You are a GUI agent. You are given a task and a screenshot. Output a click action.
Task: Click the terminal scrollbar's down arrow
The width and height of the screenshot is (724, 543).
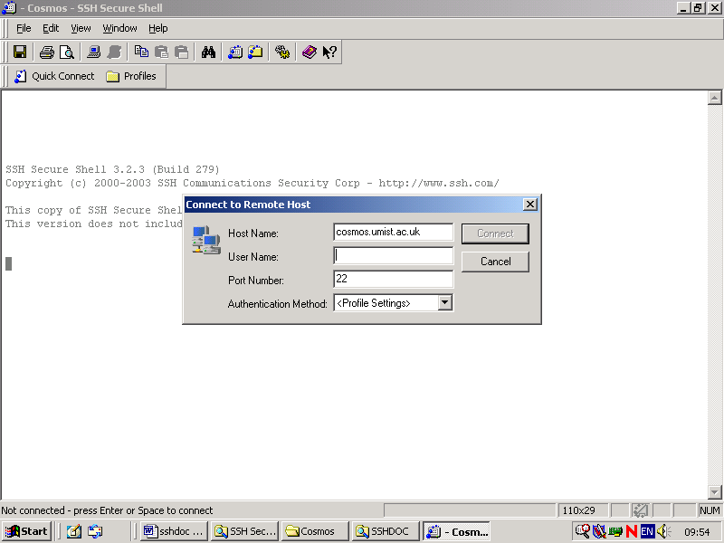point(714,492)
